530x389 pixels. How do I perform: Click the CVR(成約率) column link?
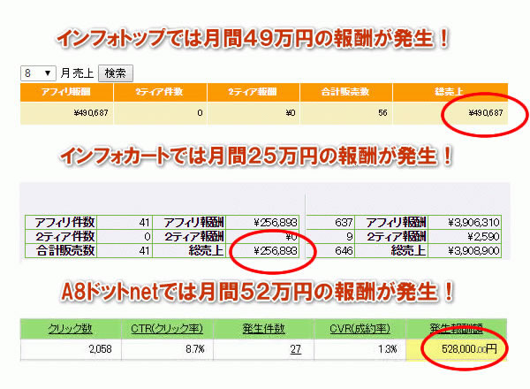(360, 329)
